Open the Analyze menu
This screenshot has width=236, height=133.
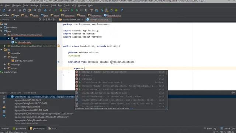point(34,6)
